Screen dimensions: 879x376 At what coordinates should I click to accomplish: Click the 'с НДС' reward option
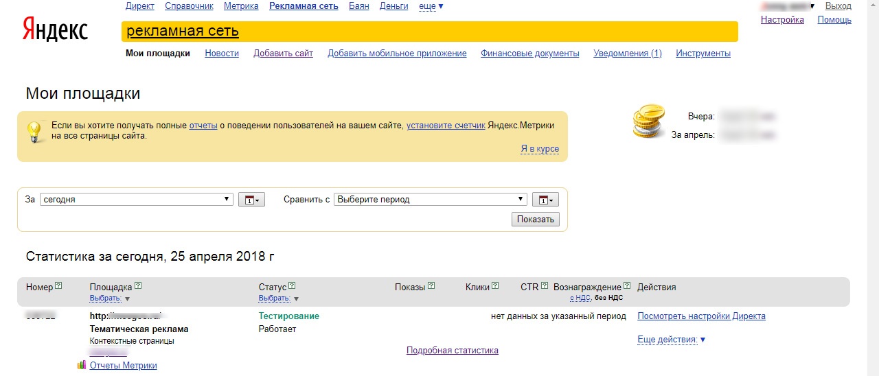coord(580,298)
